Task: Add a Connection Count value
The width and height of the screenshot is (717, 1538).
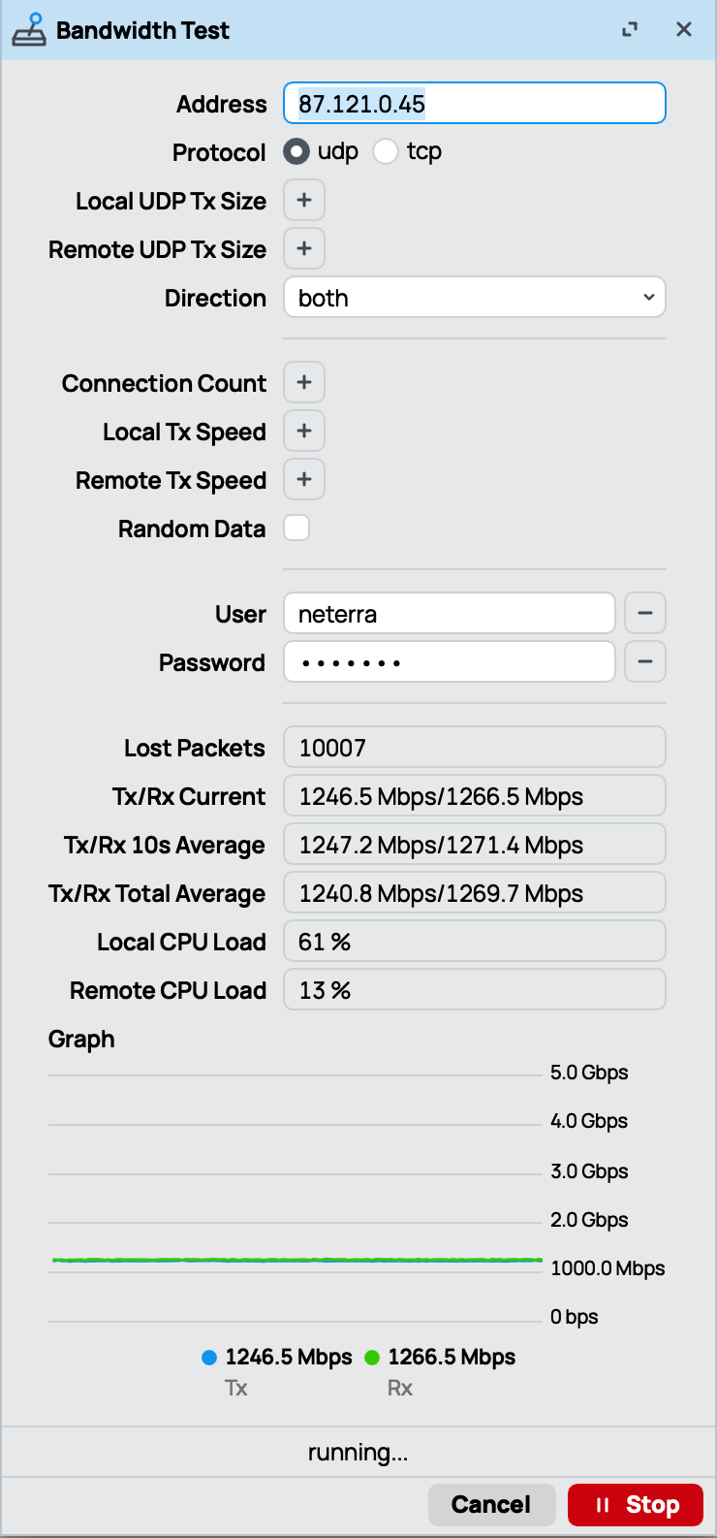Action: [x=304, y=383]
